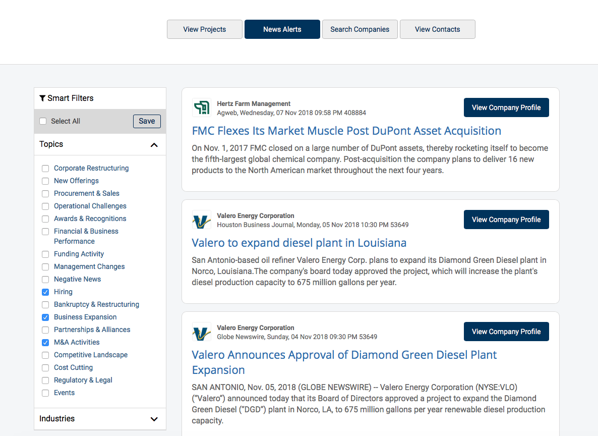Open Valero Announces Approval of Diamond Green article

tap(344, 362)
